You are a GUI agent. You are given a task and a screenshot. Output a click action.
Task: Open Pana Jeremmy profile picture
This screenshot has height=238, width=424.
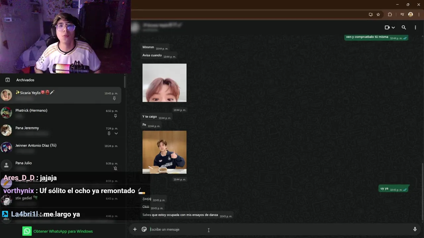[6, 130]
